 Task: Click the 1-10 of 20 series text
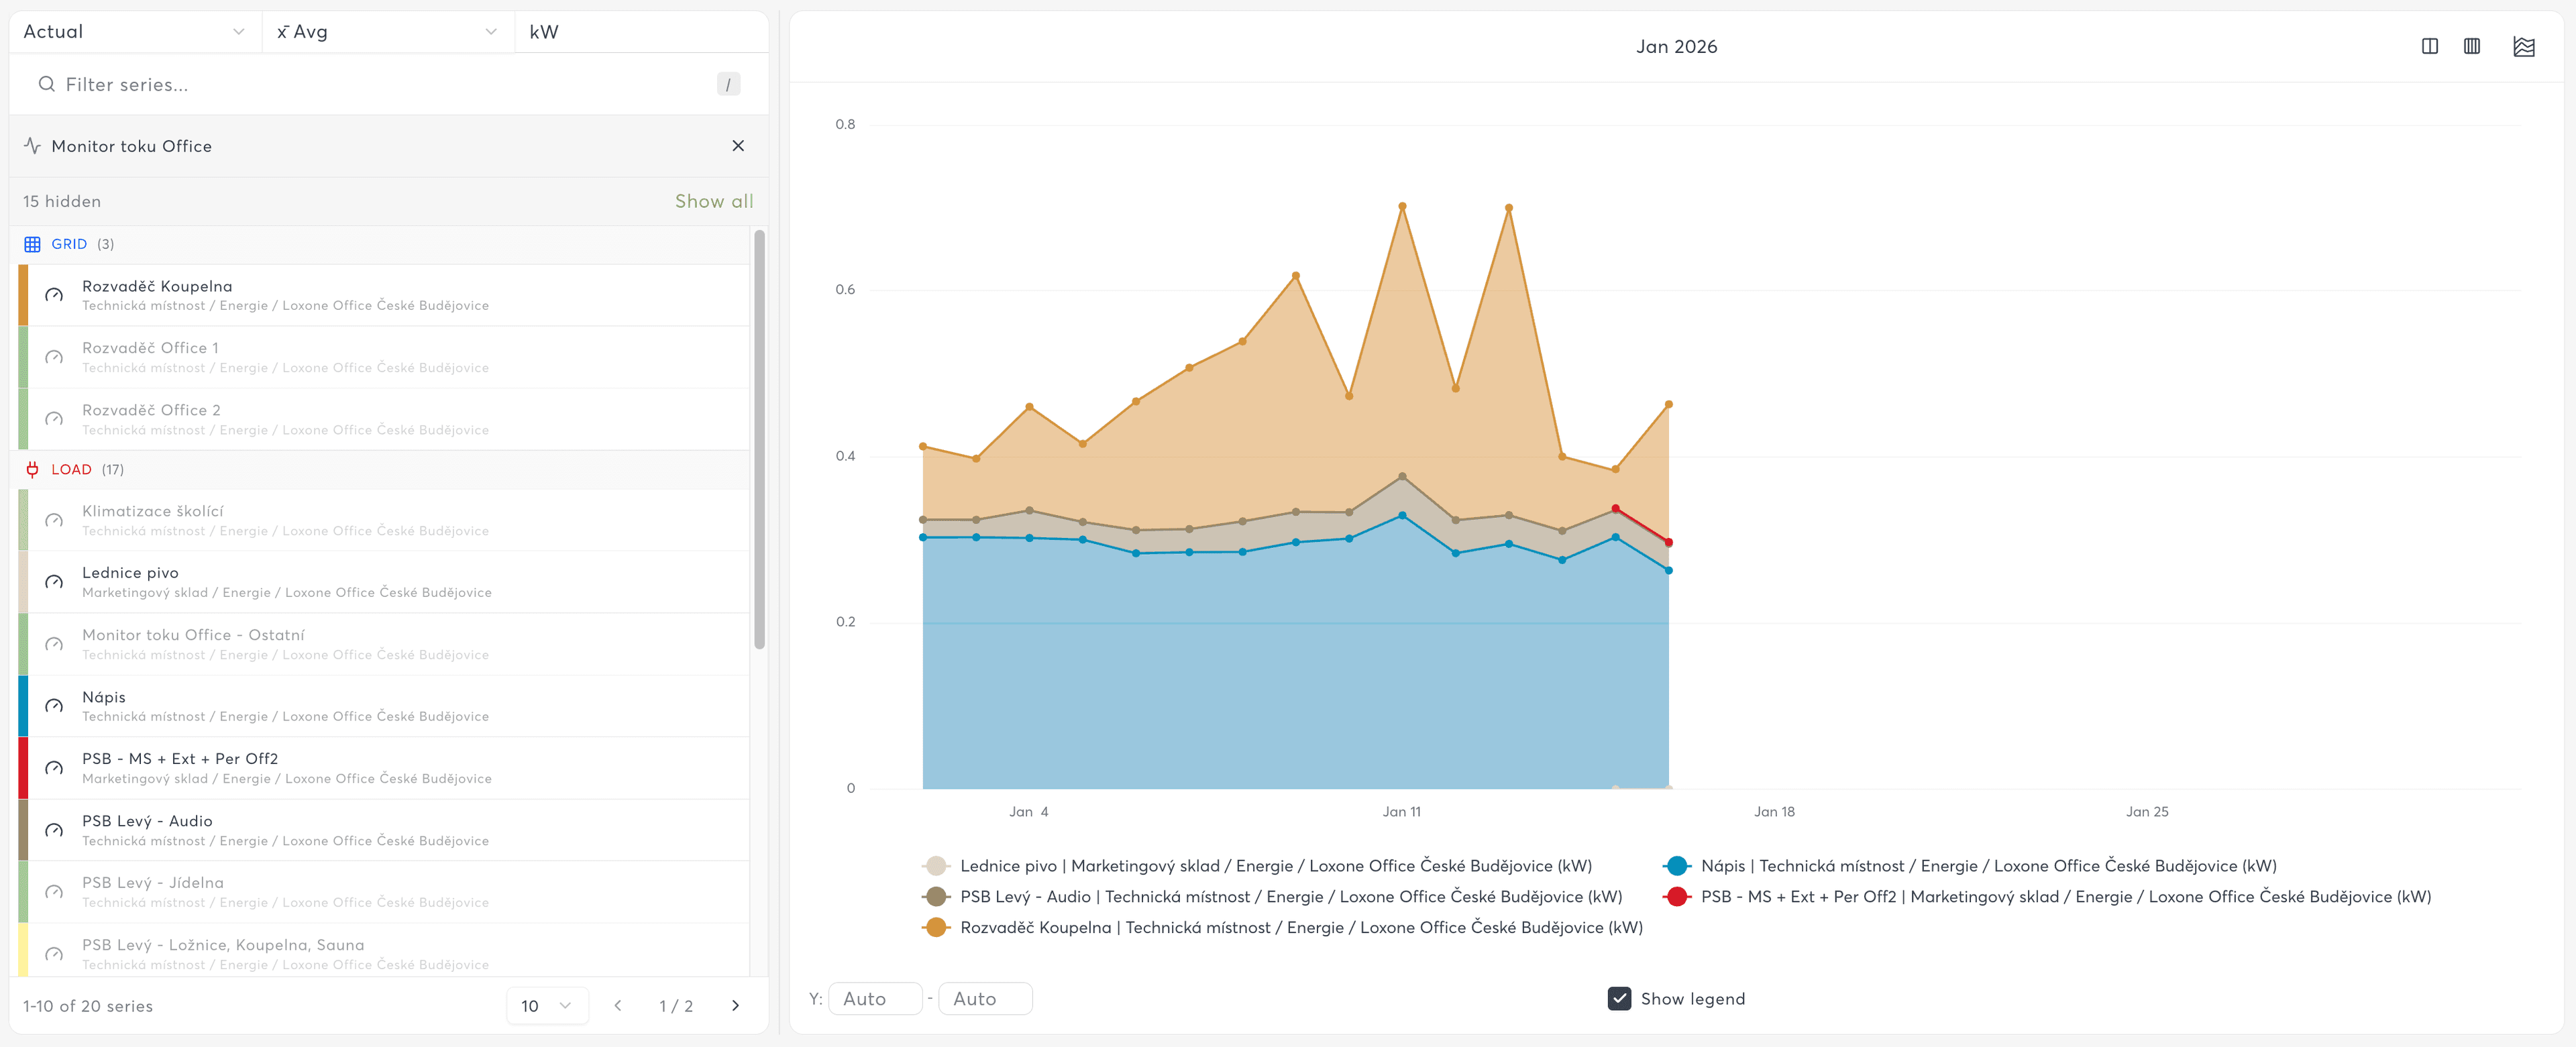pos(88,1006)
